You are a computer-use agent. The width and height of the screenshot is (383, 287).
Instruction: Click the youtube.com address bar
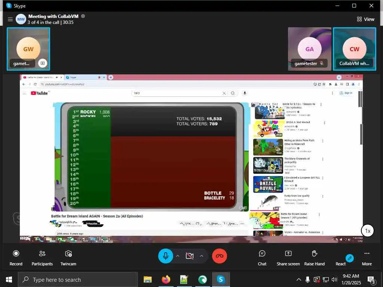coord(176,84)
